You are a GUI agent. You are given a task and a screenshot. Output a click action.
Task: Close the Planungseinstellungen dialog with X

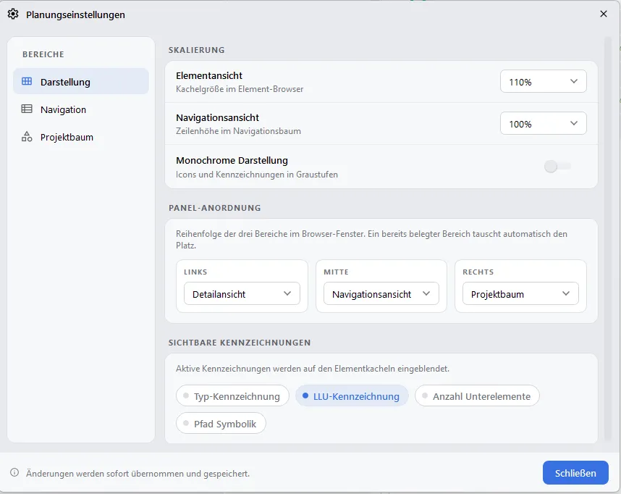[x=603, y=14]
